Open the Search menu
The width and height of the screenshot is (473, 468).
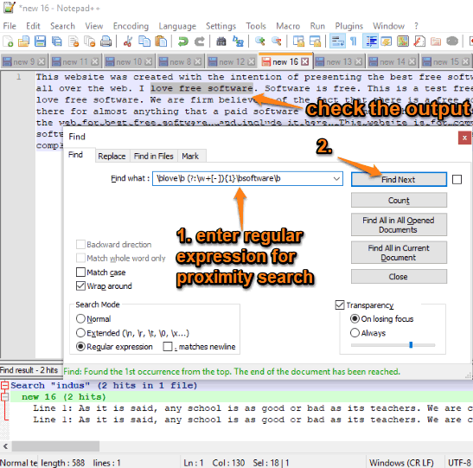click(x=62, y=26)
